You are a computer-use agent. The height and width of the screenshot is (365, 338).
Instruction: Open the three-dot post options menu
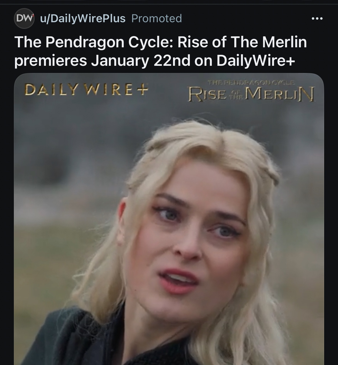click(317, 19)
